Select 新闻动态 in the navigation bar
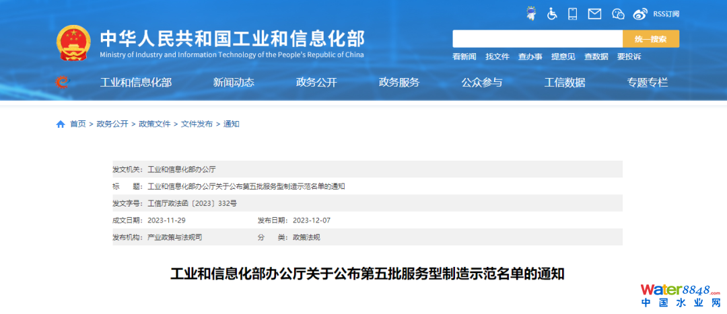 pos(234,83)
